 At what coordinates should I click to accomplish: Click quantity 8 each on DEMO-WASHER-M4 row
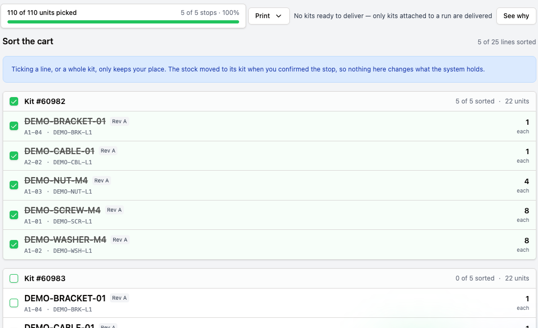click(x=523, y=245)
